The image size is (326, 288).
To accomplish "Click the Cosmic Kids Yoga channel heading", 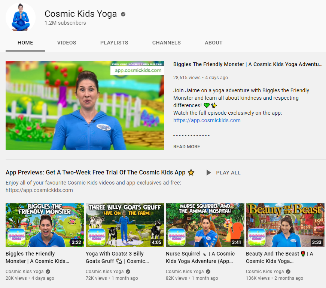I will click(81, 14).
